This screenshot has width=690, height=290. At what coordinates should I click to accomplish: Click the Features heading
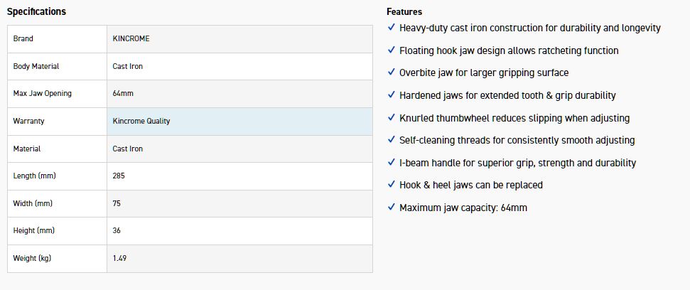coord(404,11)
